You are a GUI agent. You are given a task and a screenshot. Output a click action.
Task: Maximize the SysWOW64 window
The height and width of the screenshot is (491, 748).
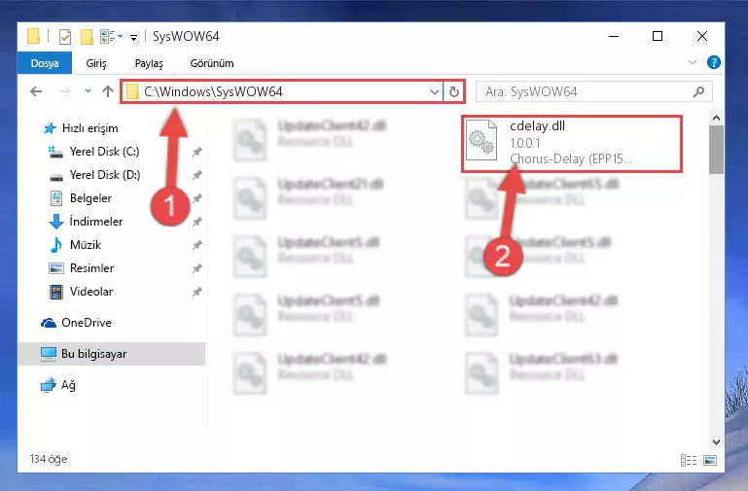658,36
